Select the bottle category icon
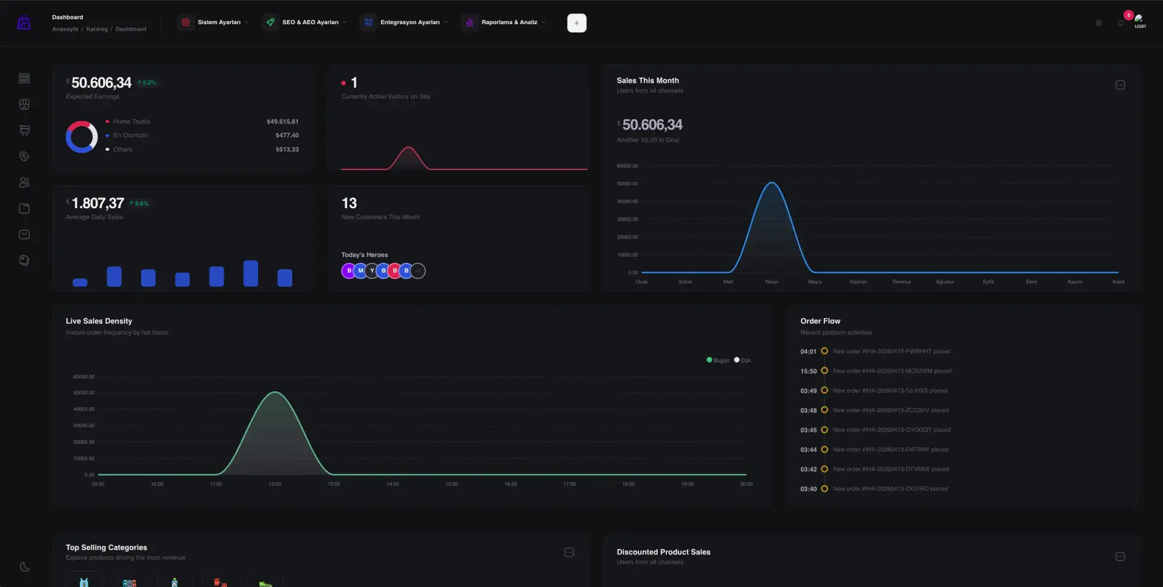 [x=174, y=582]
